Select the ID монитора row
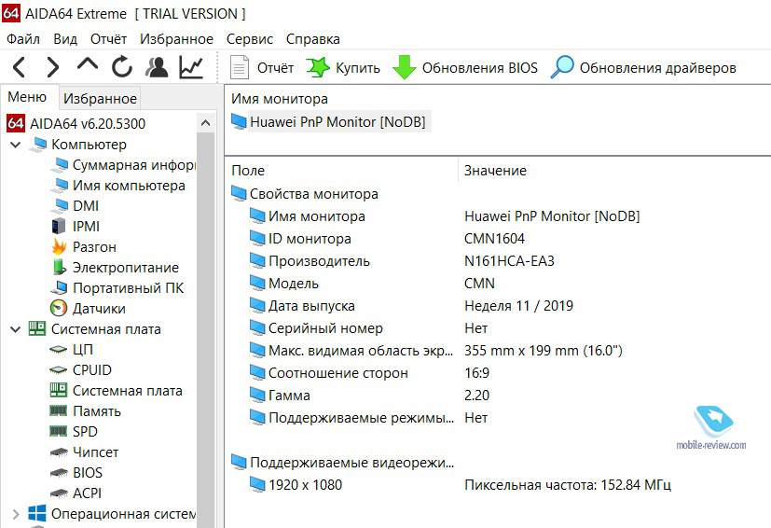The image size is (771, 528). click(300, 239)
